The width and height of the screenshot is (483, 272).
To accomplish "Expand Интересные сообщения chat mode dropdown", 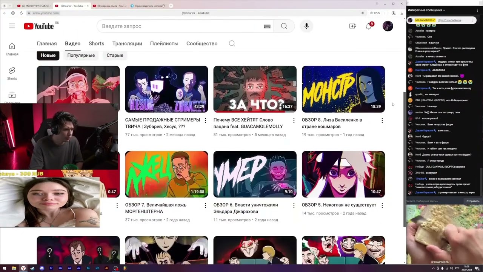I will click(x=427, y=10).
